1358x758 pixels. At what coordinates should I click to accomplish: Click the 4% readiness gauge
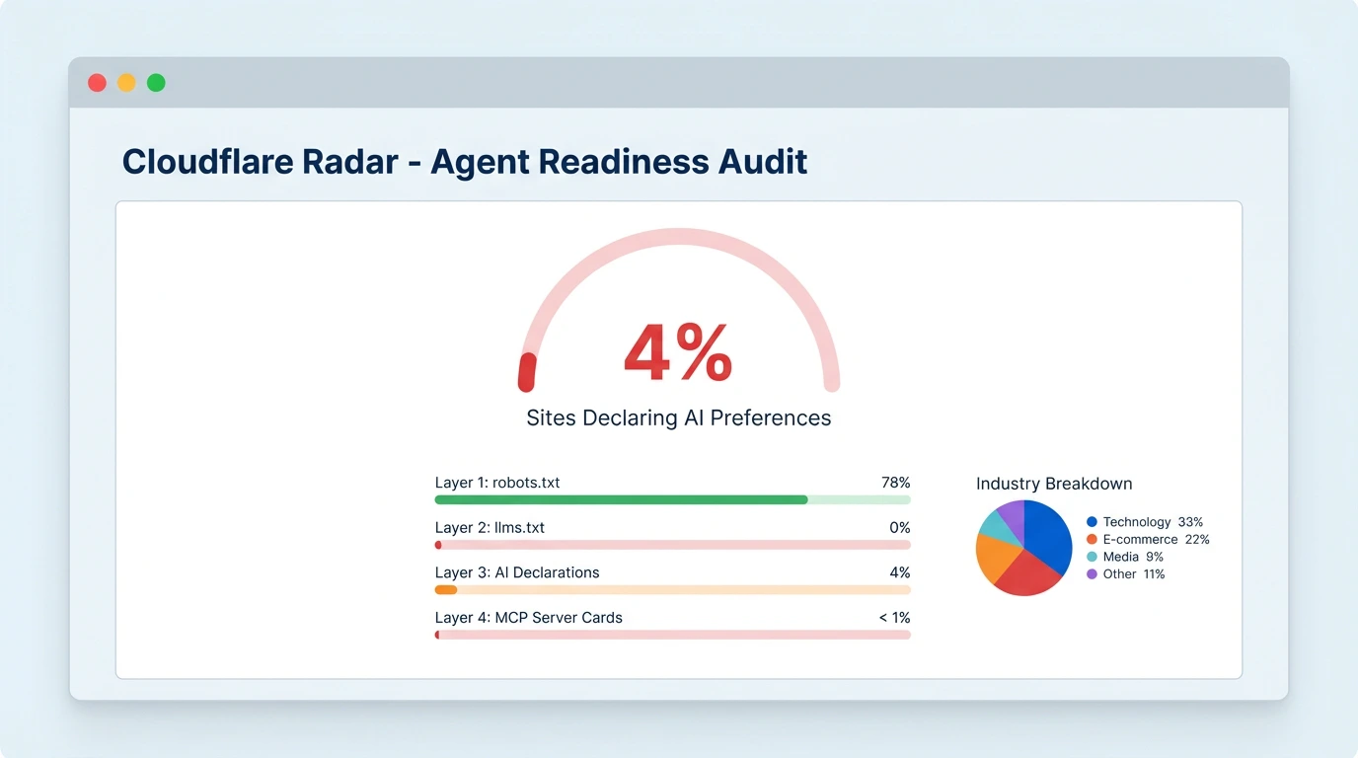tap(677, 350)
